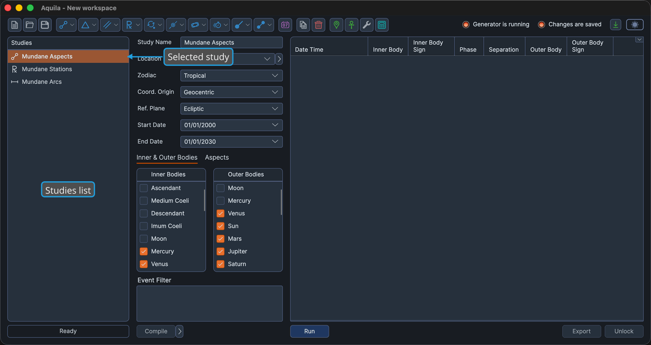The width and height of the screenshot is (651, 345).
Task: Click into the Event Filter text area
Action: tap(210, 304)
